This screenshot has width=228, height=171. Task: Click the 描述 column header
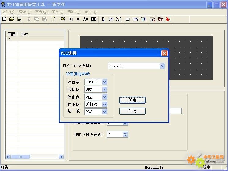24,34
